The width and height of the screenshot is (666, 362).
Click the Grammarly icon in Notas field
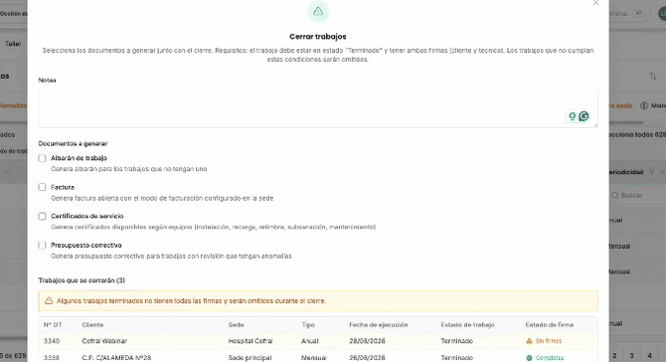pos(584,116)
